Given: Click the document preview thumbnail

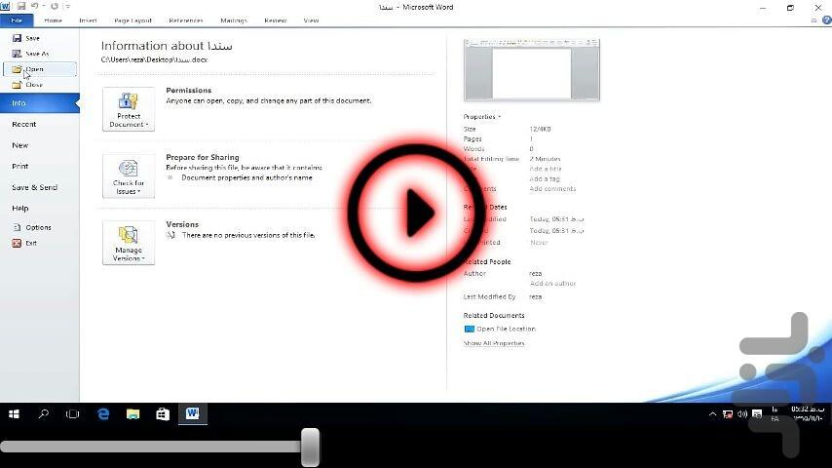Looking at the screenshot, I should point(532,70).
